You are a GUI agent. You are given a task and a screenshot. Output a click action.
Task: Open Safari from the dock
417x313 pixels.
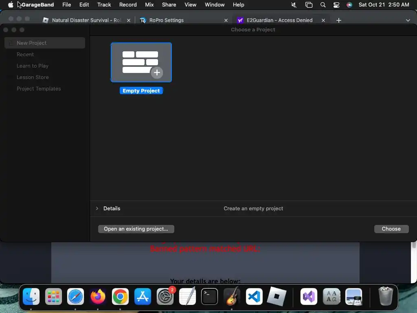(x=75, y=297)
